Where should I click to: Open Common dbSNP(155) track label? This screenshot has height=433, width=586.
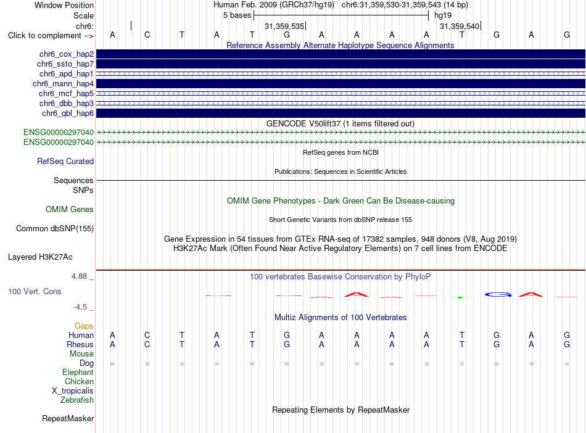pos(55,229)
